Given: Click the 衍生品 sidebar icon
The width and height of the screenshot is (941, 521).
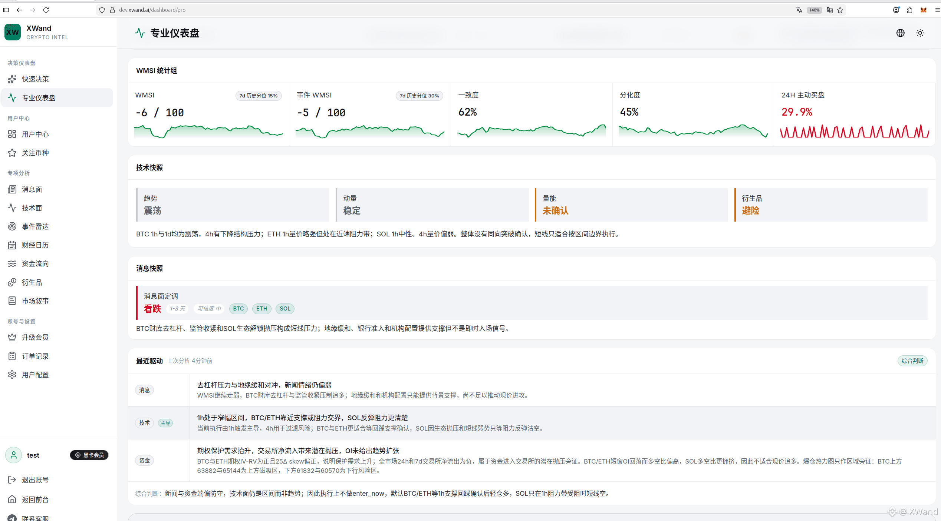Looking at the screenshot, I should [x=12, y=282].
